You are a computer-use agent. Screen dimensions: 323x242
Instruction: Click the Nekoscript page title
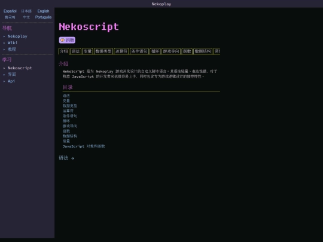click(89, 27)
